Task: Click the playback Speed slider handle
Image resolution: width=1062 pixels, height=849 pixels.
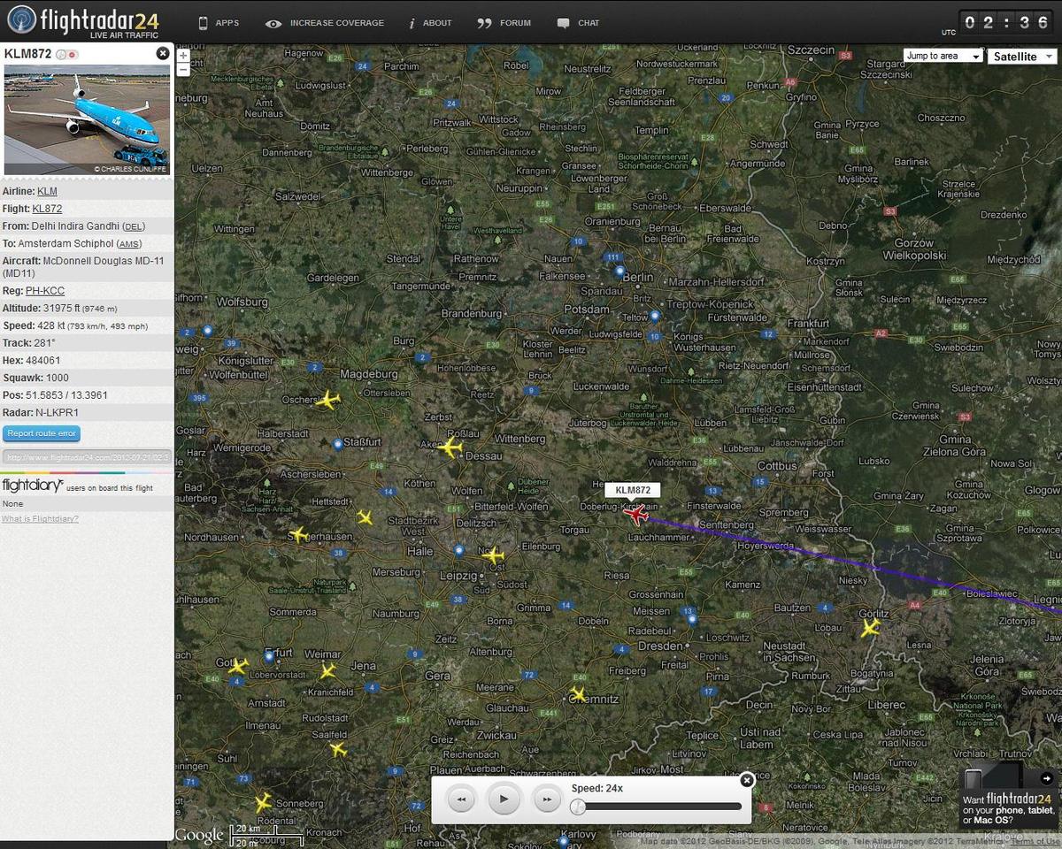Action: [x=578, y=807]
